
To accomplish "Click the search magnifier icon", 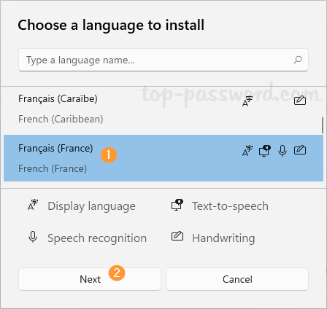I will (298, 60).
